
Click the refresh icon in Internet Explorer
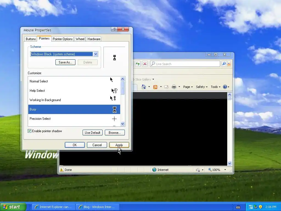138,64
